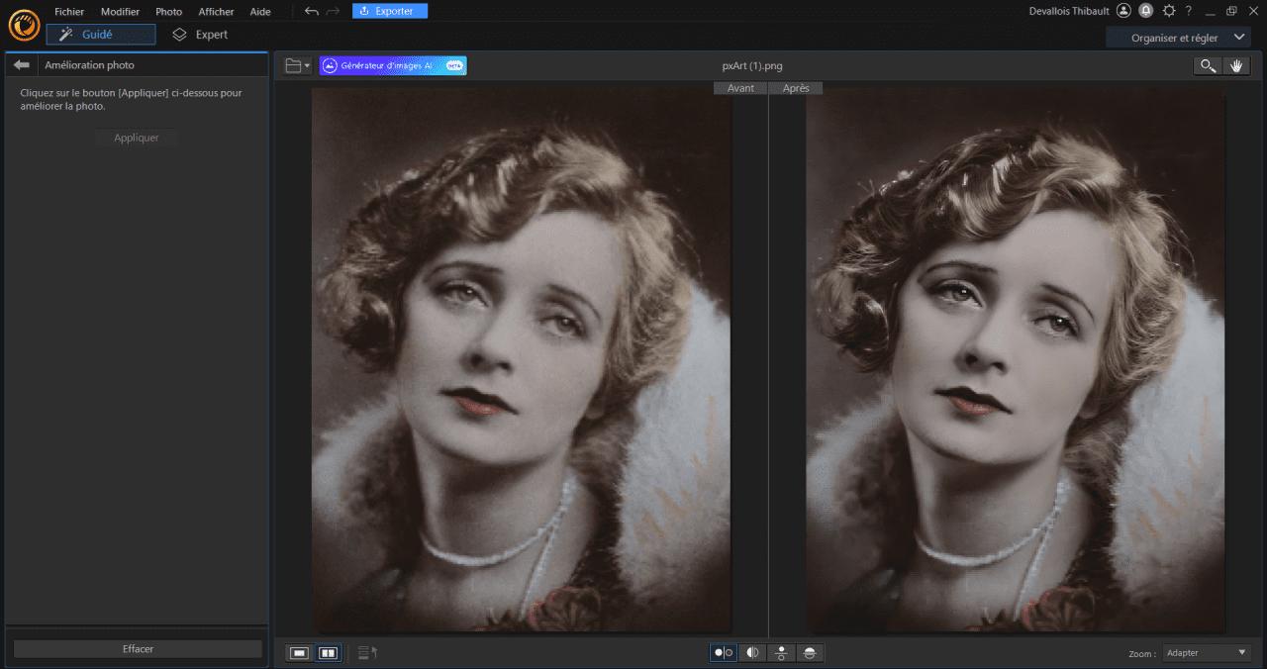This screenshot has height=669, width=1267.
Task: Click the PhotoDirector logo icon
Action: point(23,23)
